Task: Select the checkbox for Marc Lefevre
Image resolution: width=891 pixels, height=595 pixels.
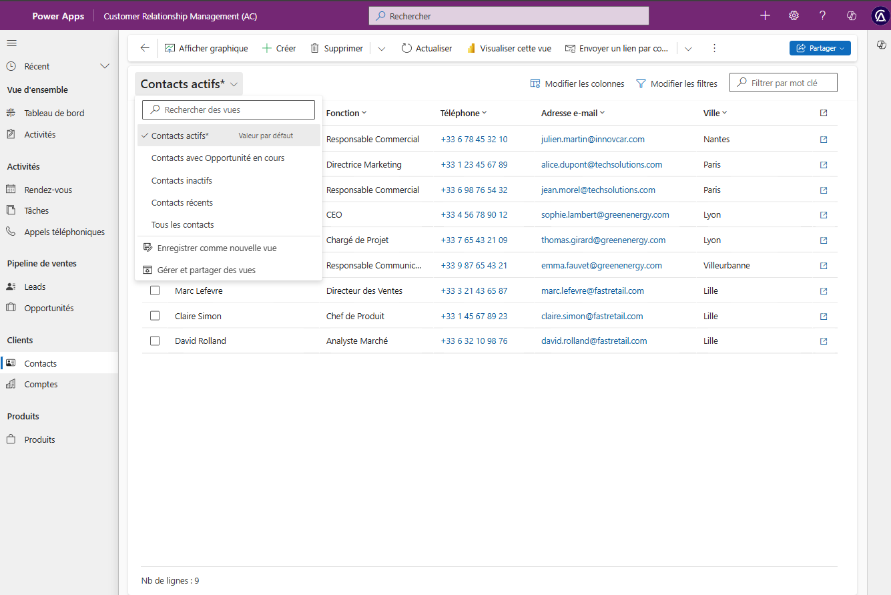Action: coord(155,291)
